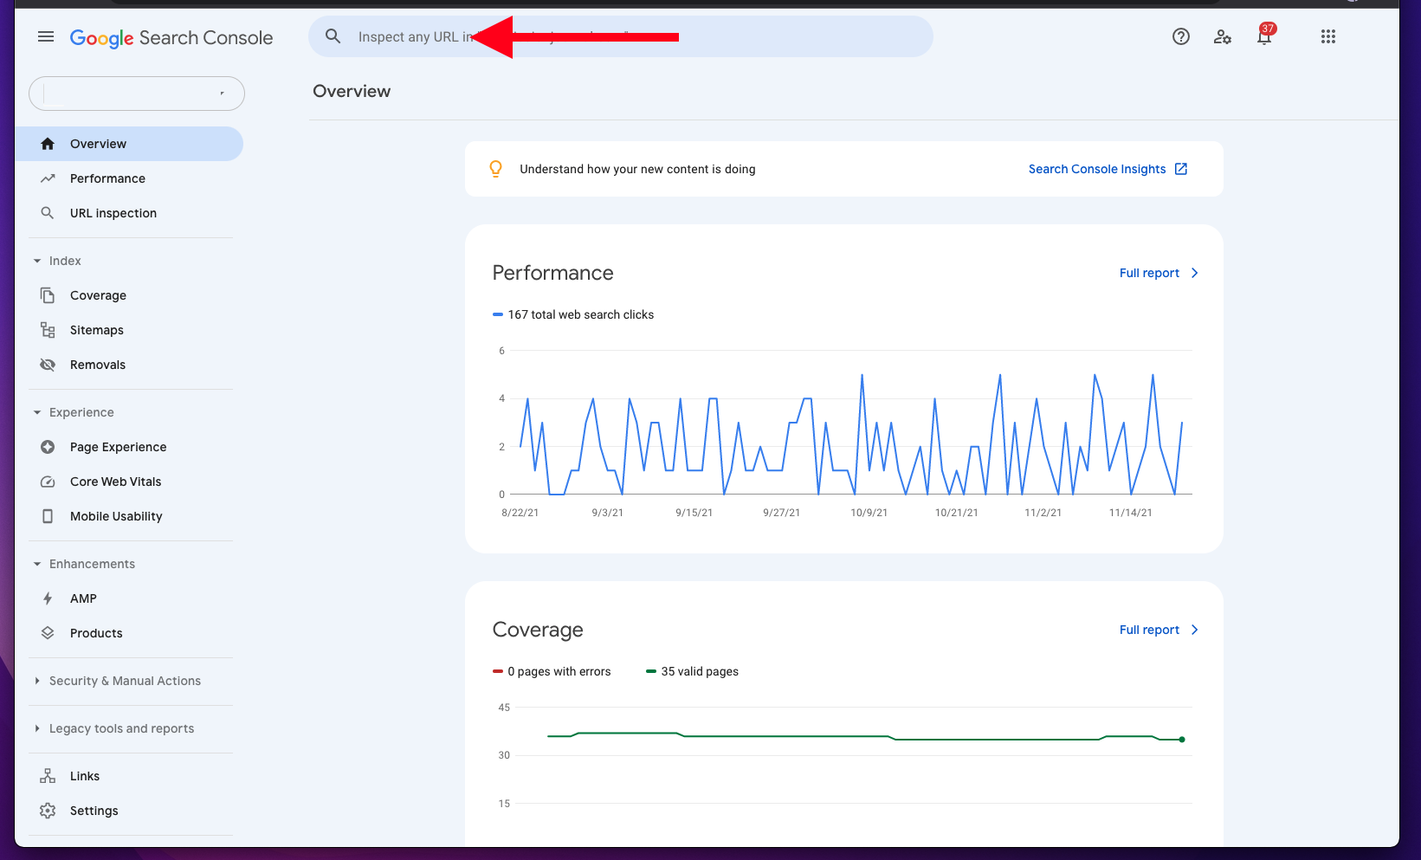The width and height of the screenshot is (1421, 860).
Task: Click the Coverage chart end data point
Action: 1182,740
